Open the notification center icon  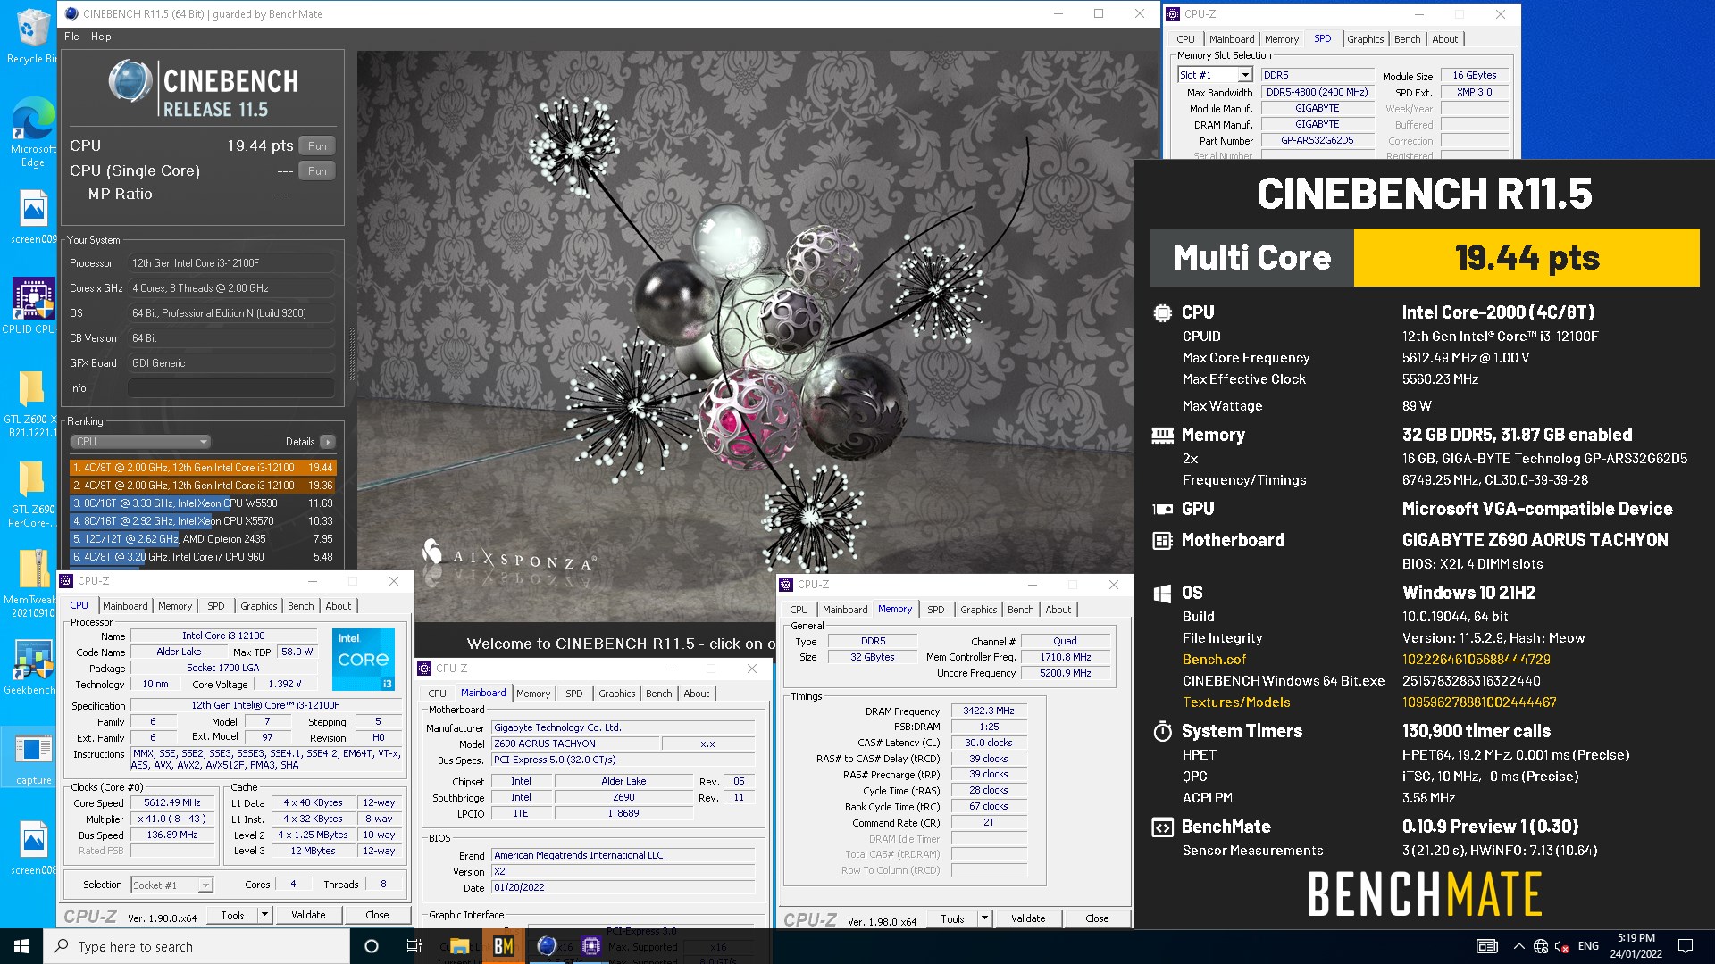pos(1686,946)
